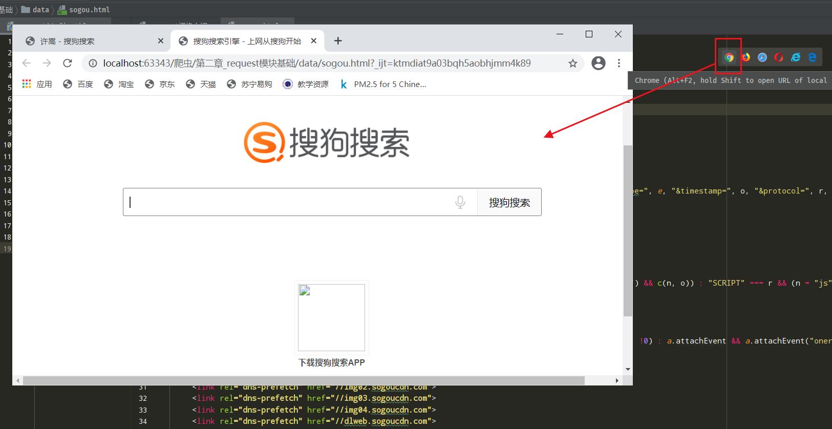Screen dimensions: 832x429
Task: Click data folder in IDE breadcrumb
Action: [35, 10]
